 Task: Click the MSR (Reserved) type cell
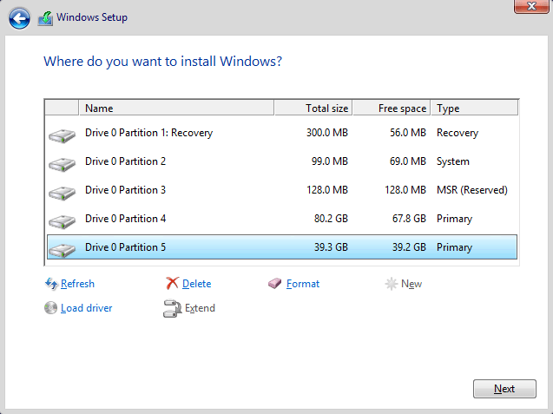472,190
